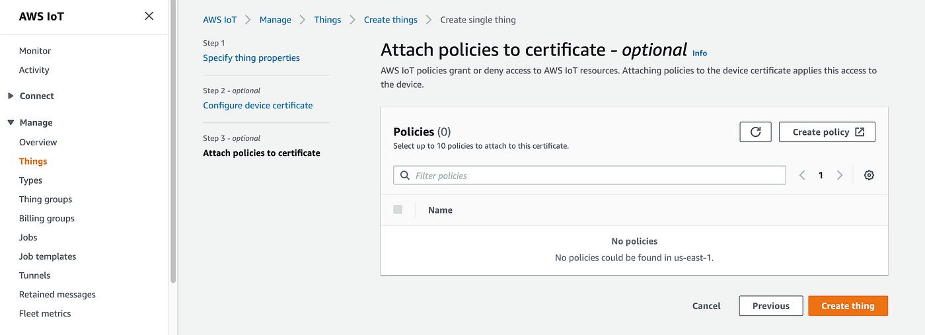Click the Create policy button
Viewport: 925px width, 335px height.
coord(827,132)
